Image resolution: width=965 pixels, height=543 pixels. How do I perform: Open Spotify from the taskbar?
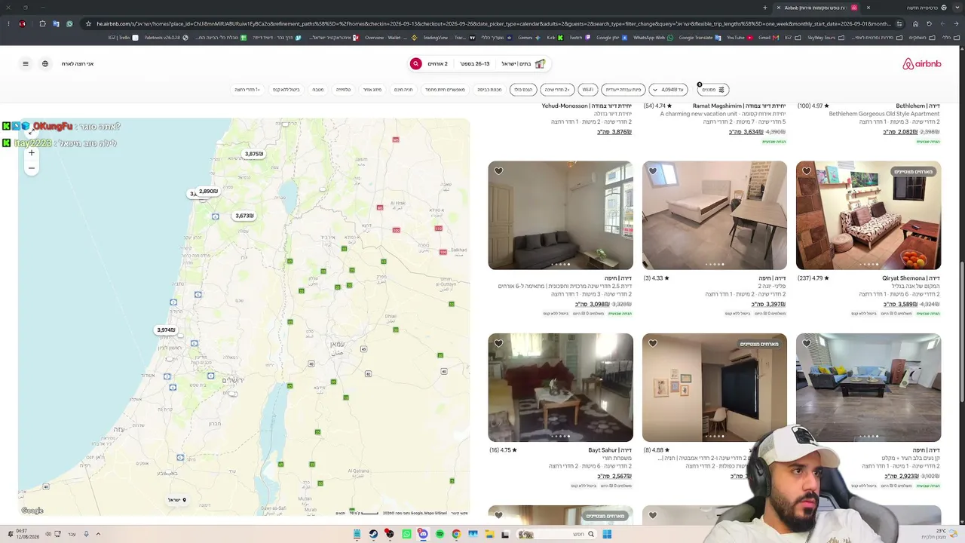point(440,534)
